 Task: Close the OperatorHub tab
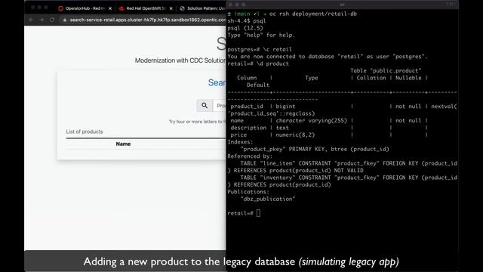(110, 8)
